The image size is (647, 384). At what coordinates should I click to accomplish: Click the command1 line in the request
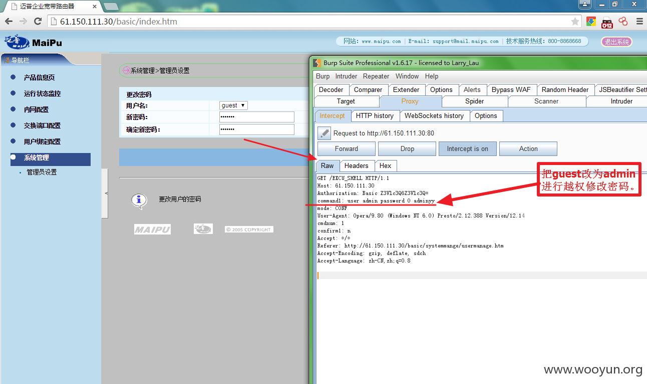376,201
